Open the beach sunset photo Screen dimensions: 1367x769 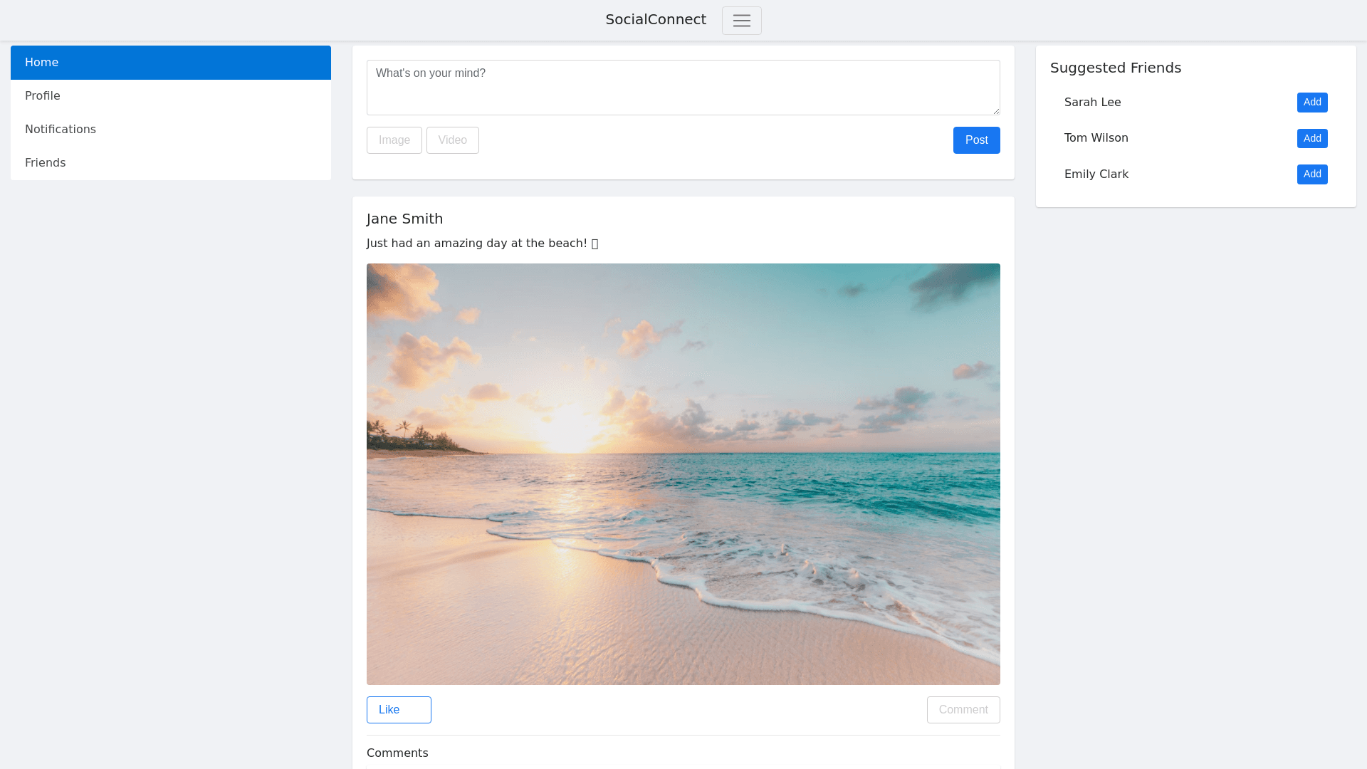click(x=683, y=474)
